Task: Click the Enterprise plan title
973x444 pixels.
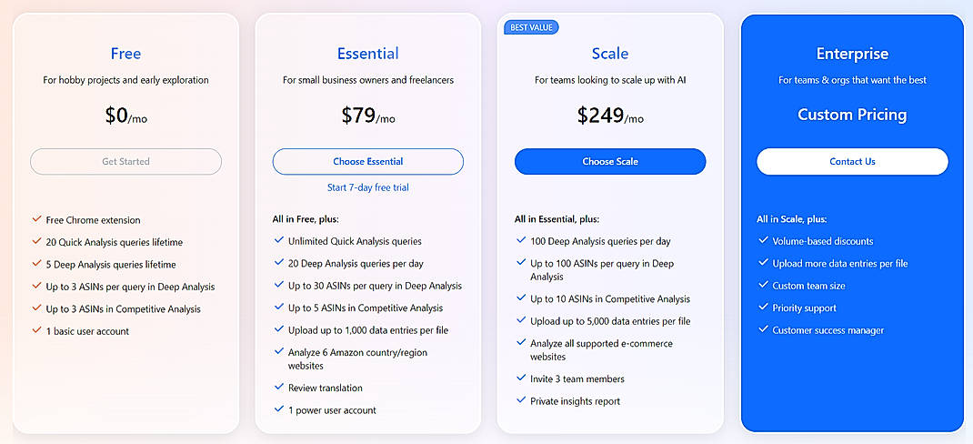Action: [852, 54]
